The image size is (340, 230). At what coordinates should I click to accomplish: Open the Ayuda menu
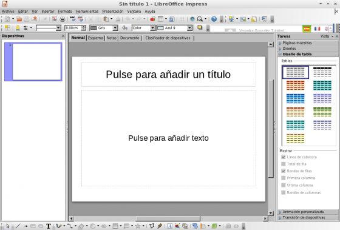(150, 12)
